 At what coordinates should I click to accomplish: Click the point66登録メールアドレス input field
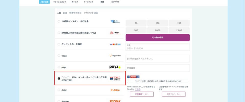point(158,59)
